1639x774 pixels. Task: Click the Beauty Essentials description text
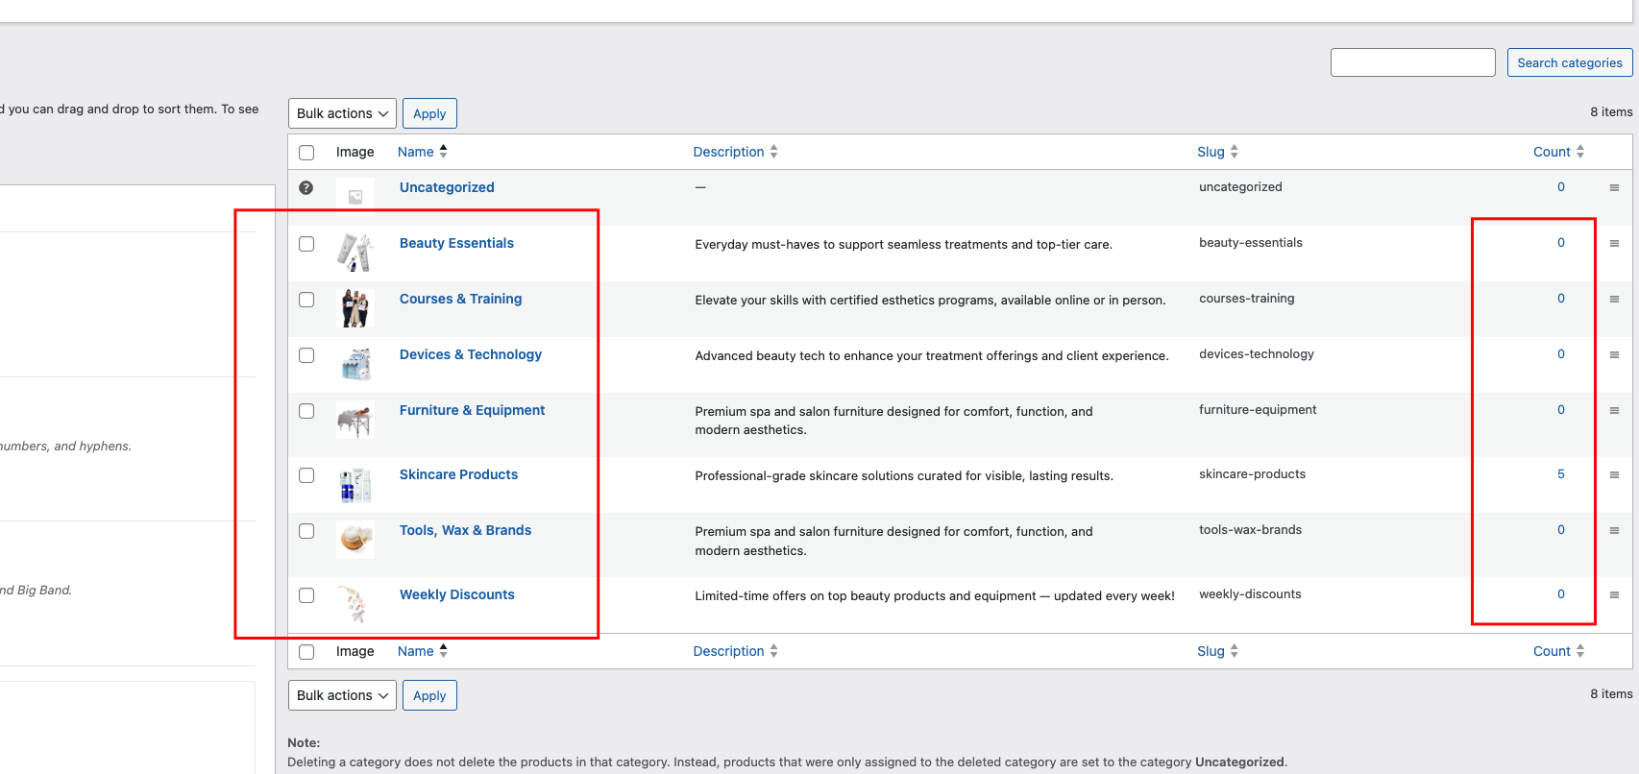(903, 245)
